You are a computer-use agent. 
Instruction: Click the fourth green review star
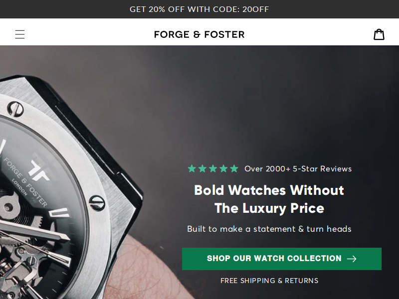[x=223, y=168]
